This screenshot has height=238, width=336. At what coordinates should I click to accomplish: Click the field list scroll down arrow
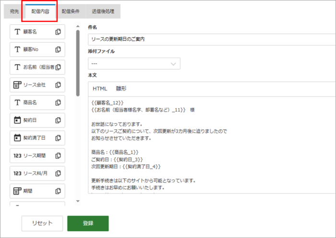(78, 201)
